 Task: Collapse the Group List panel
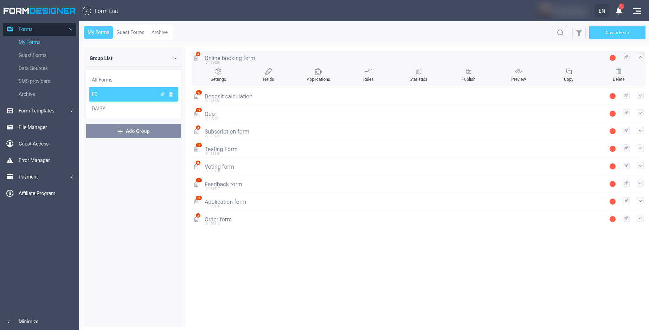[x=175, y=58]
